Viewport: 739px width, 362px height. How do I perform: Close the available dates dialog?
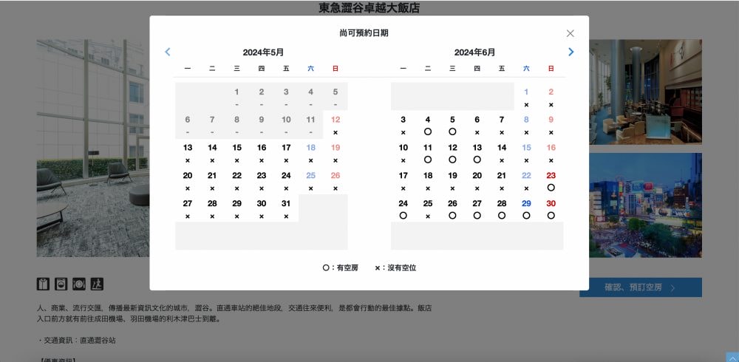point(571,33)
